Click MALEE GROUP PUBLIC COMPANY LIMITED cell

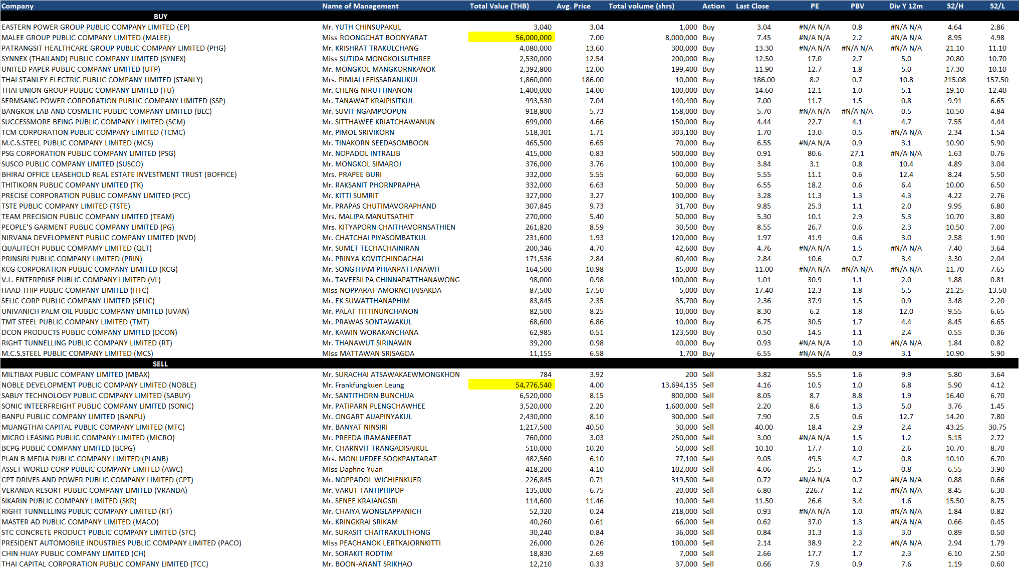(x=86, y=38)
